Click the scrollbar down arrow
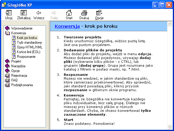Screen dimensions: 174x131 coord(170,127)
